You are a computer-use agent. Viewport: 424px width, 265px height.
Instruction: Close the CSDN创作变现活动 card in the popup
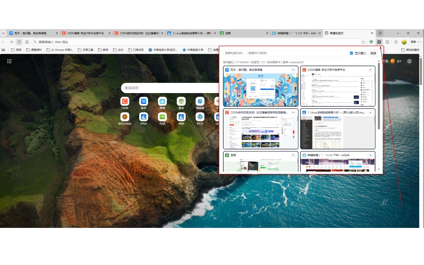(293, 113)
